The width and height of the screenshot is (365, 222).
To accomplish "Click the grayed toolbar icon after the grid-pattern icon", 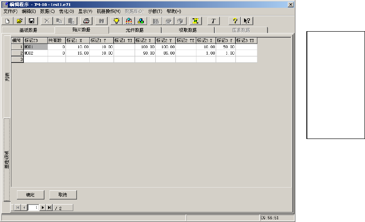I will [x=168, y=21].
